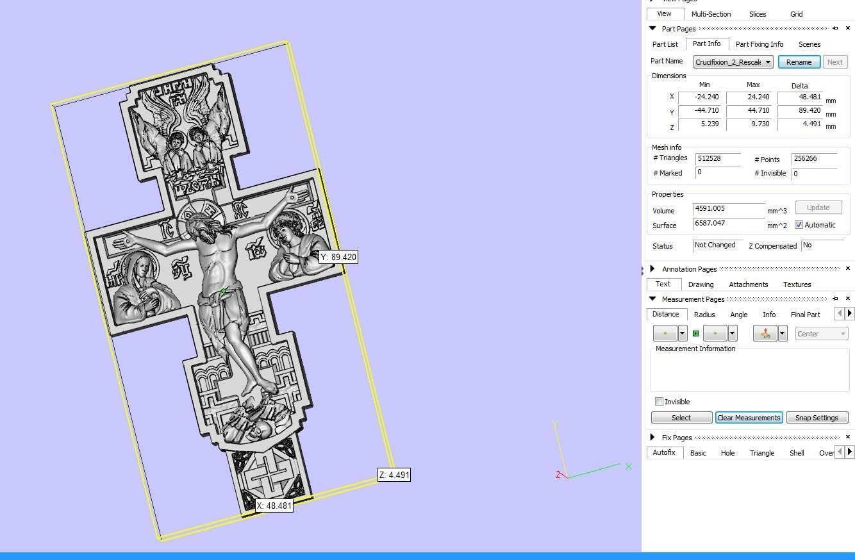Click the 3D axis orientation indicator

click(x=593, y=450)
